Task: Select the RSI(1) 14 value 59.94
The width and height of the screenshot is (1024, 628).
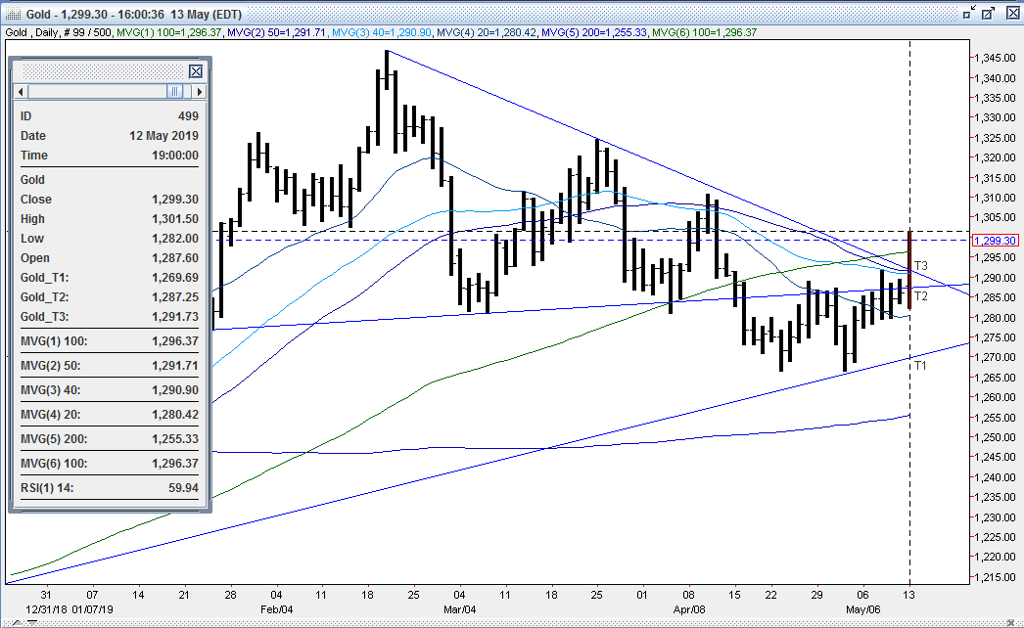Action: tap(183, 488)
